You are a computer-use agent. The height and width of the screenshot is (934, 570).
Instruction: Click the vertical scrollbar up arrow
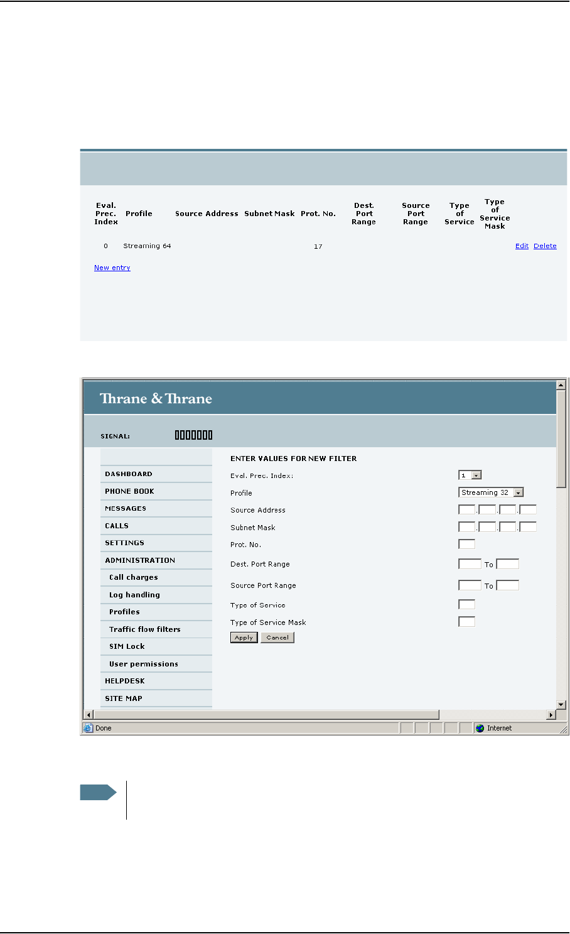pos(562,384)
